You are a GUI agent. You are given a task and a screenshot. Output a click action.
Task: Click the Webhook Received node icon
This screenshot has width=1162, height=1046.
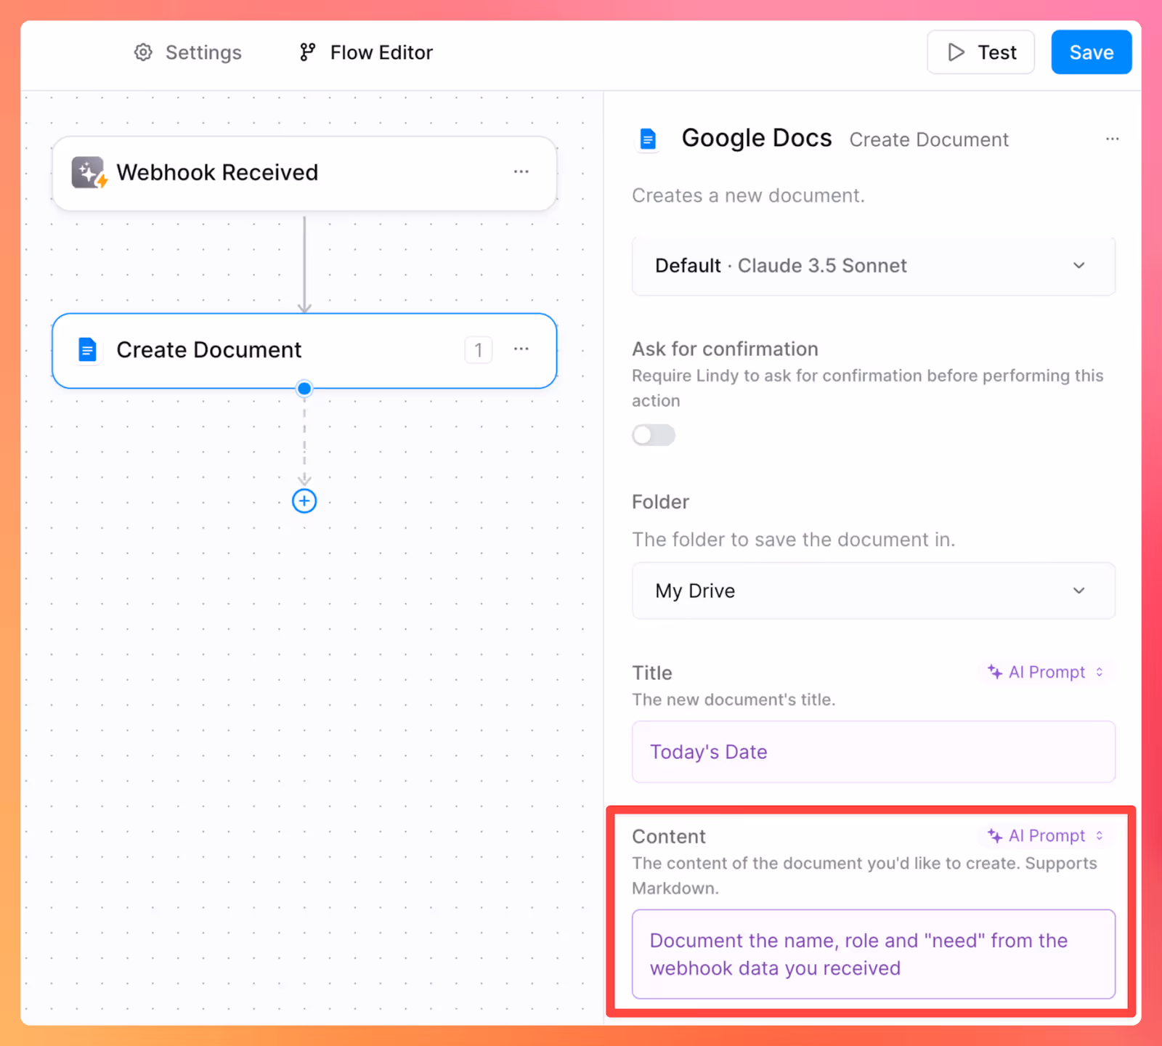pyautogui.click(x=89, y=173)
